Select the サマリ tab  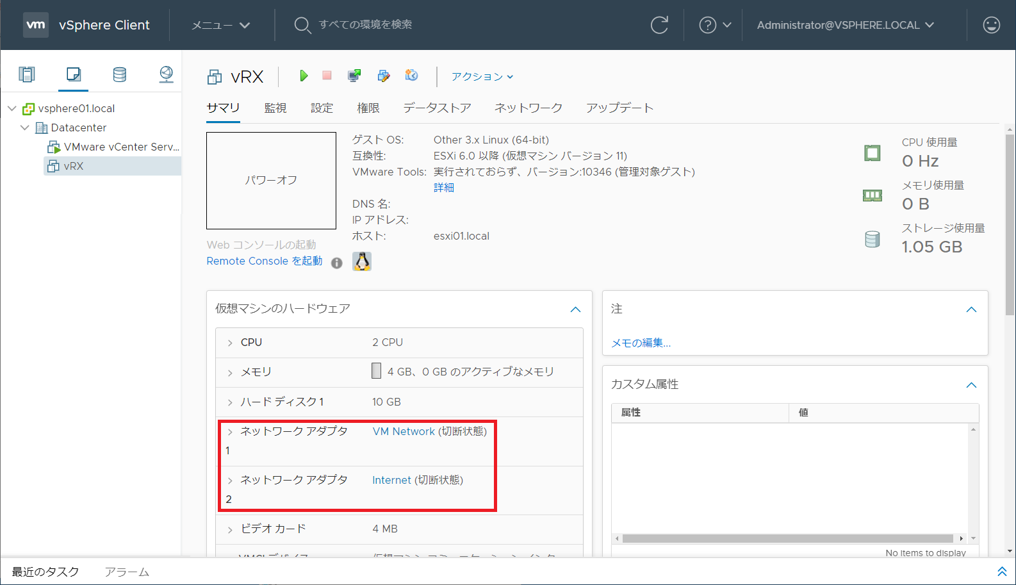223,108
